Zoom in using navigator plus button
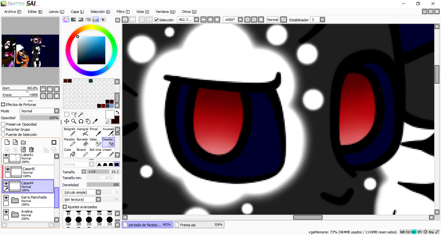The height and width of the screenshot is (235, 441). point(50,89)
